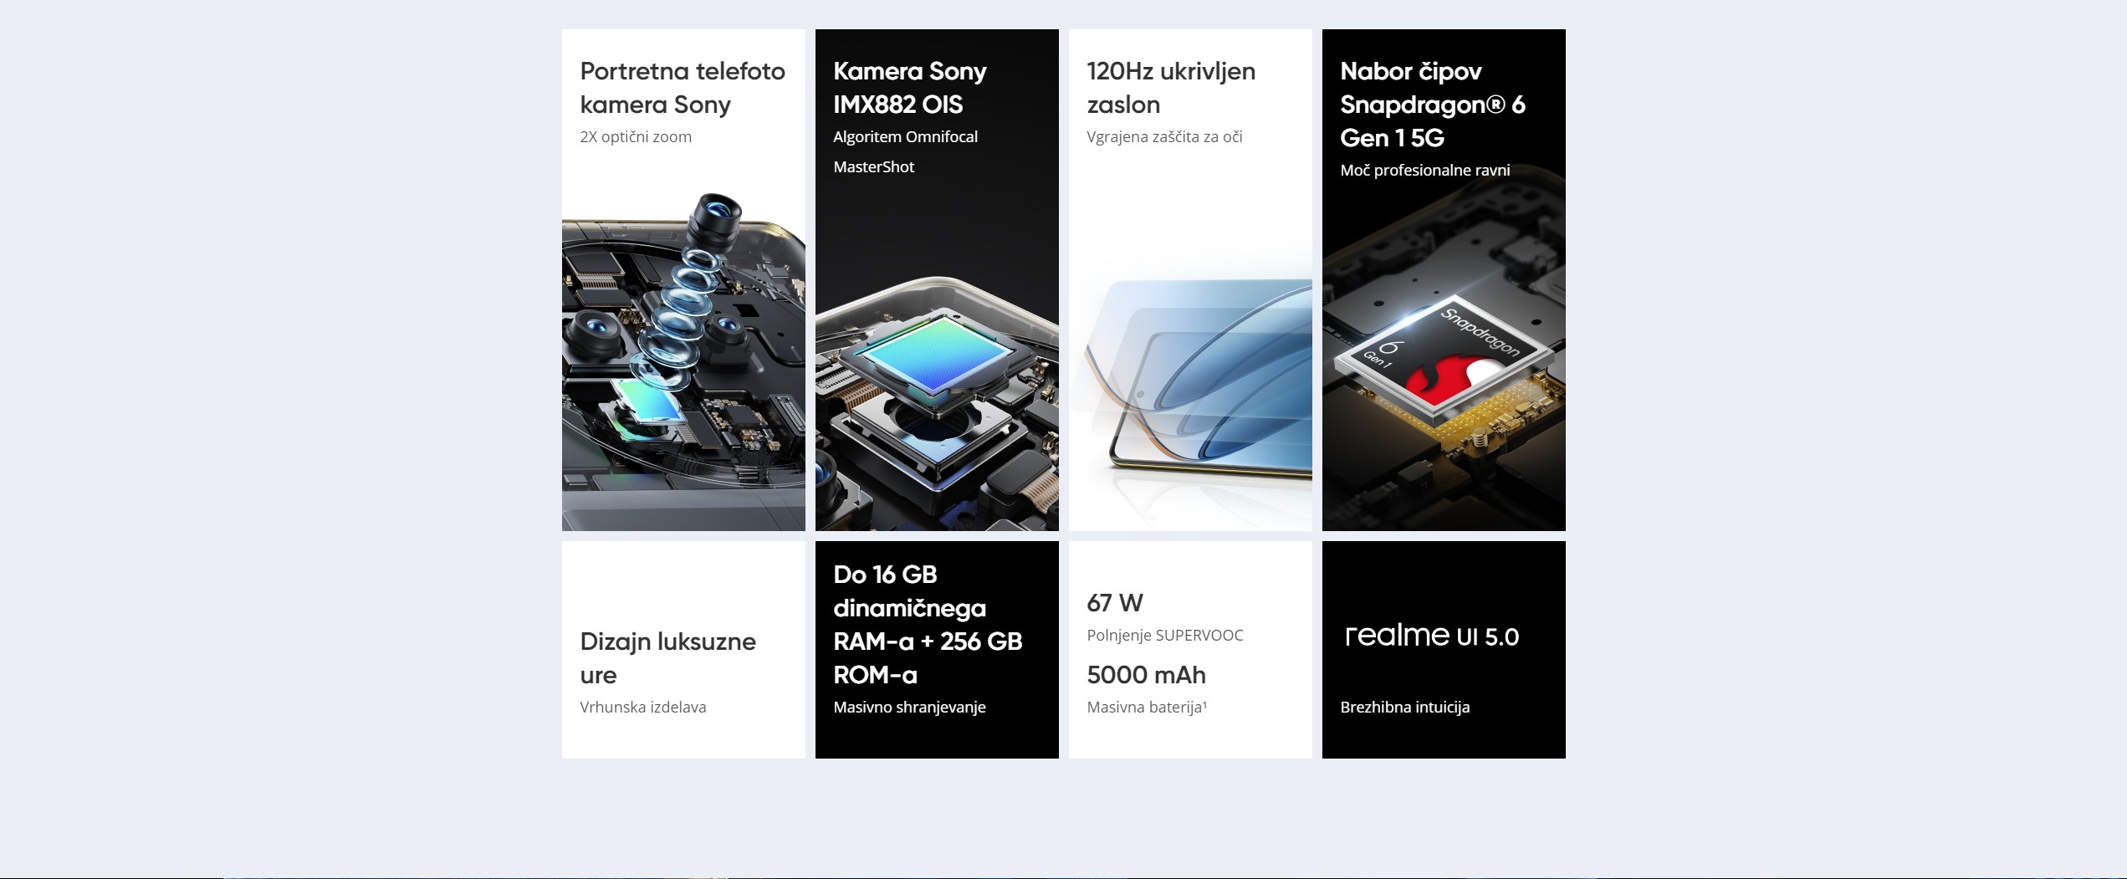Screen dimensions: 2127x879
Task: Click the realme UI 5.0 logo
Action: 1431,636
